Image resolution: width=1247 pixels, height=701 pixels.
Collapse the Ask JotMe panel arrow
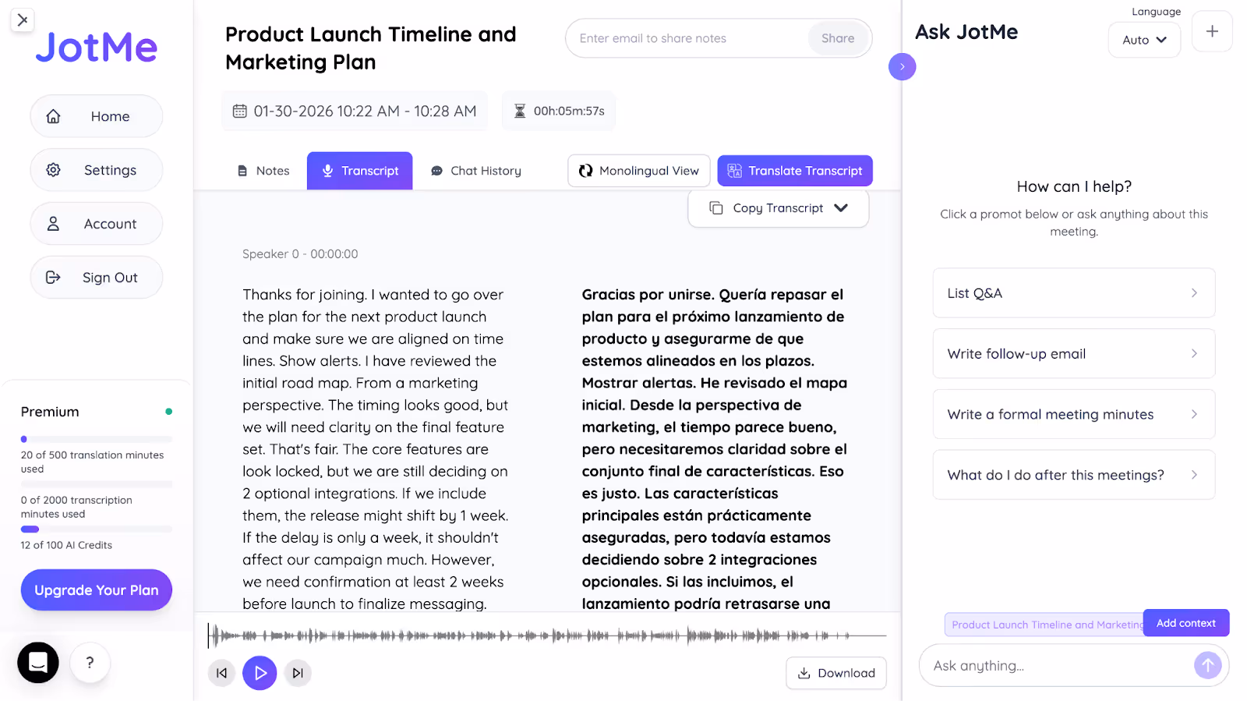[x=903, y=67]
